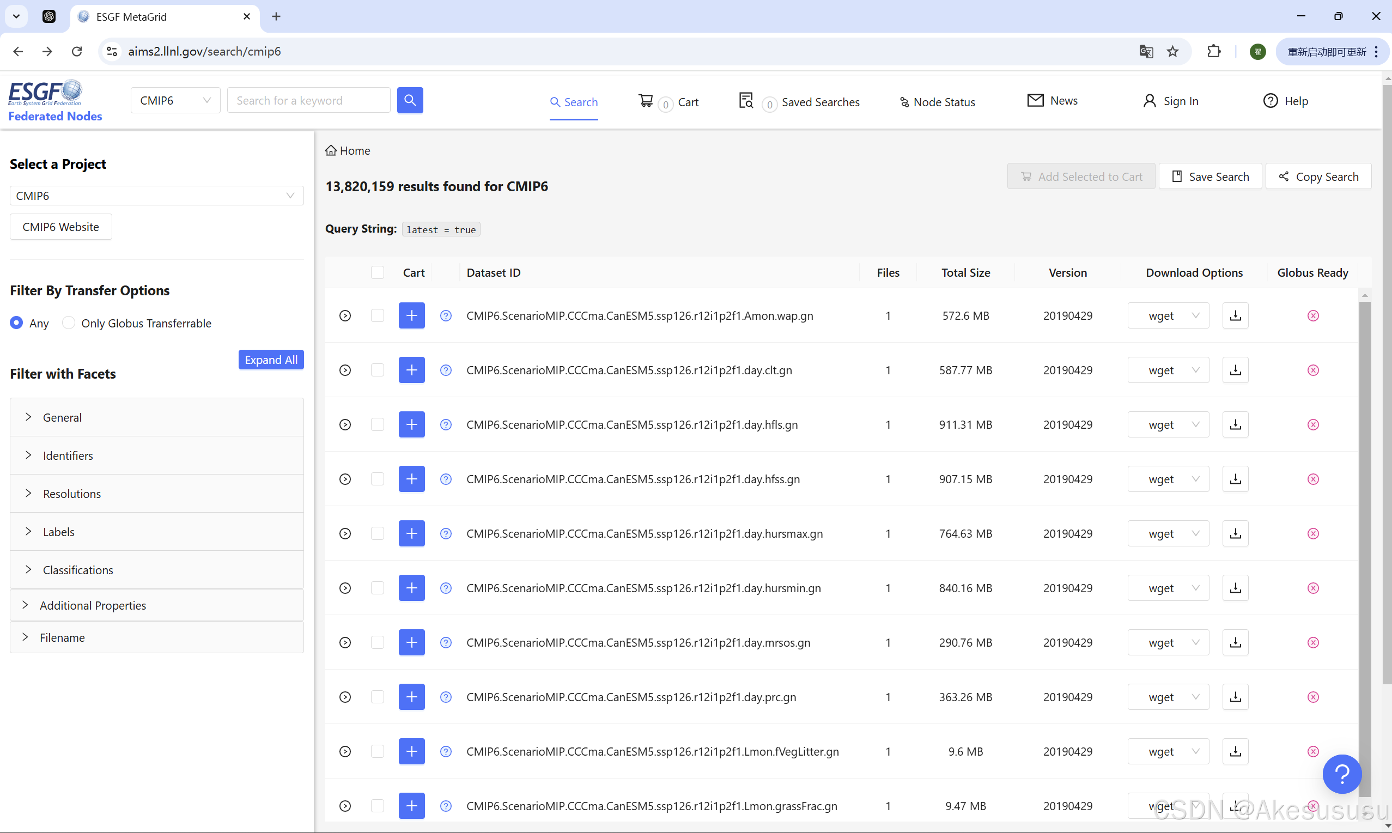Tick the select-all checkbox in table header
Screen dimensions: 1392x833
(377, 272)
